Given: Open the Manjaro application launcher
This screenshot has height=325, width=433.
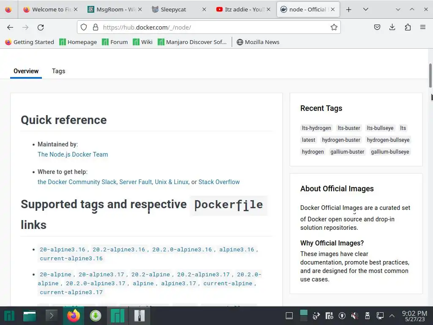Looking at the screenshot, I should point(9,316).
